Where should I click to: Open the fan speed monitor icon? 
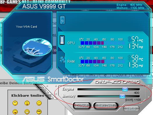click(x=62, y=60)
